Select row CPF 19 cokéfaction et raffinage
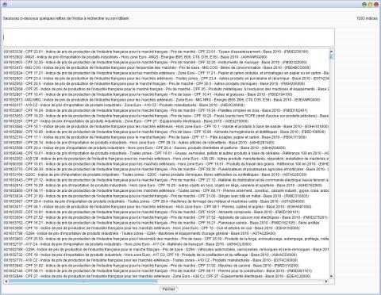 click(166, 255)
